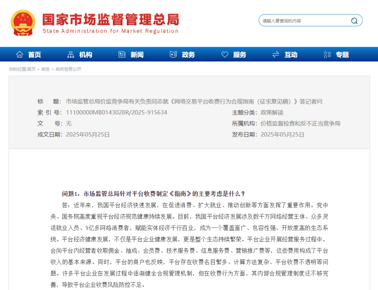Click the line starting 收入的基本来源
Screen dimensions: 378x290
[x=189, y=262]
